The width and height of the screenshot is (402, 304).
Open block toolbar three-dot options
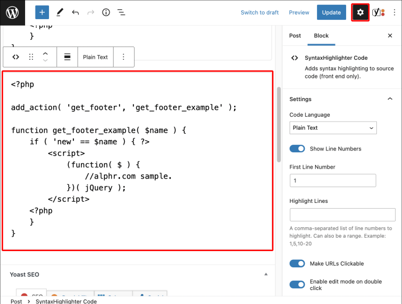[124, 57]
